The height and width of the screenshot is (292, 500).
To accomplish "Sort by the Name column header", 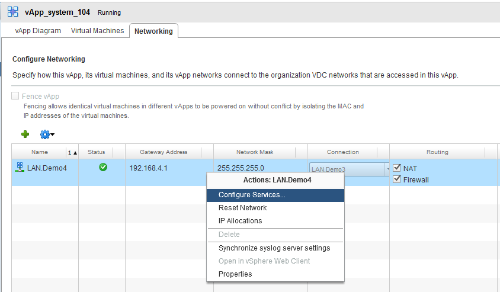I will pyautogui.click(x=40, y=152).
